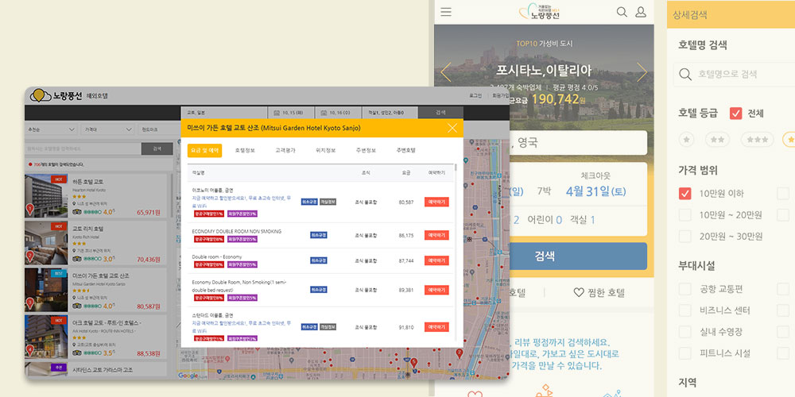
Task: Go to next city with right carousel arrow
Action: tap(642, 72)
